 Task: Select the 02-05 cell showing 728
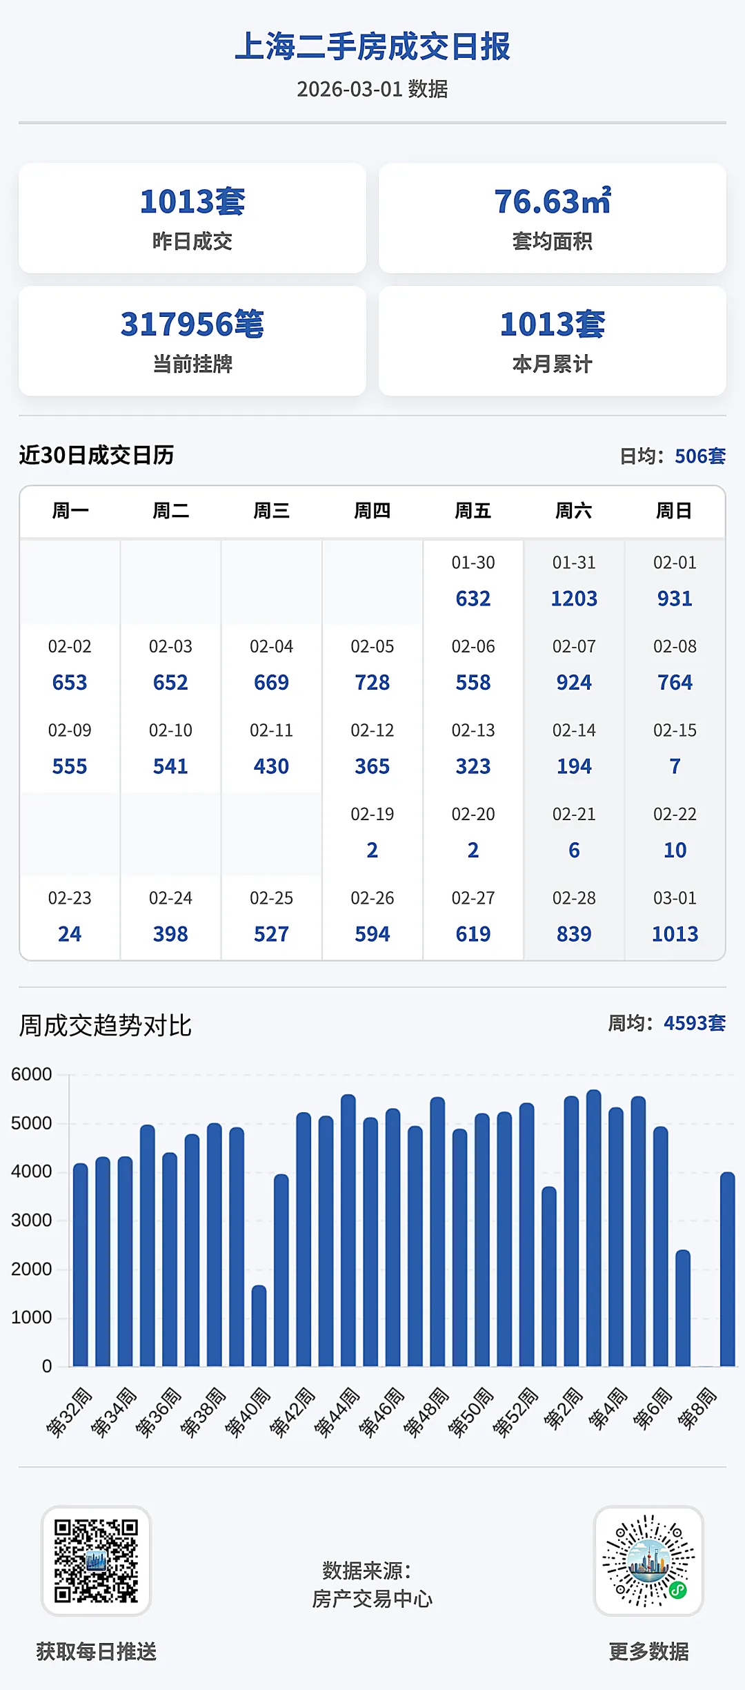[x=372, y=666]
